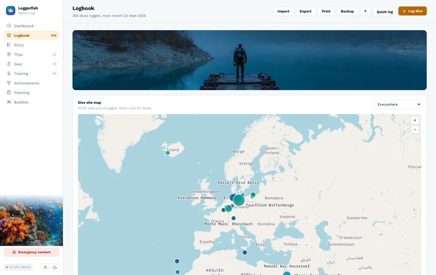Zoom in on the dive site map
This screenshot has width=436, height=275.
click(415, 120)
